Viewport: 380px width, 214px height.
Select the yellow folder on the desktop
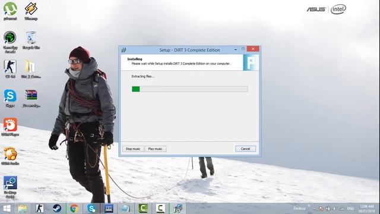tap(31, 69)
